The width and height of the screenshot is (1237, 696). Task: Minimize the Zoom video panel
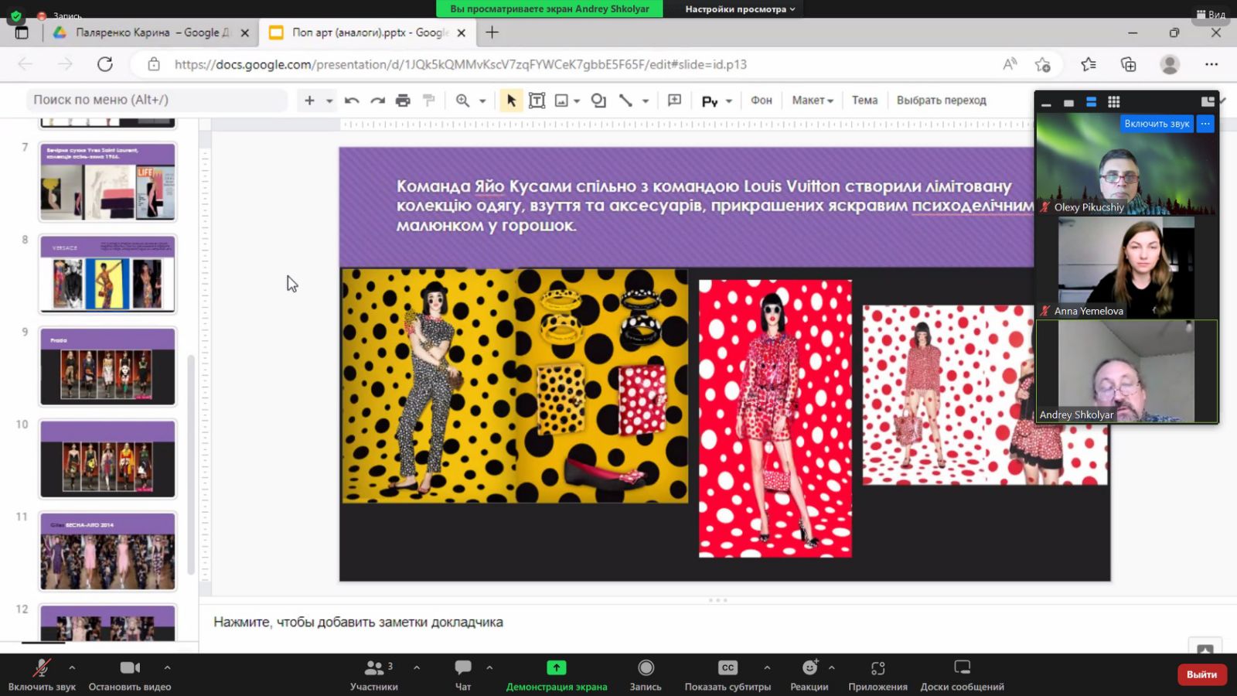tap(1046, 103)
